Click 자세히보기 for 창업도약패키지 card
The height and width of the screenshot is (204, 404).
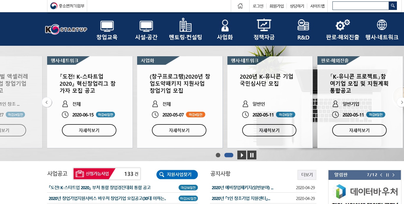[x=179, y=130]
